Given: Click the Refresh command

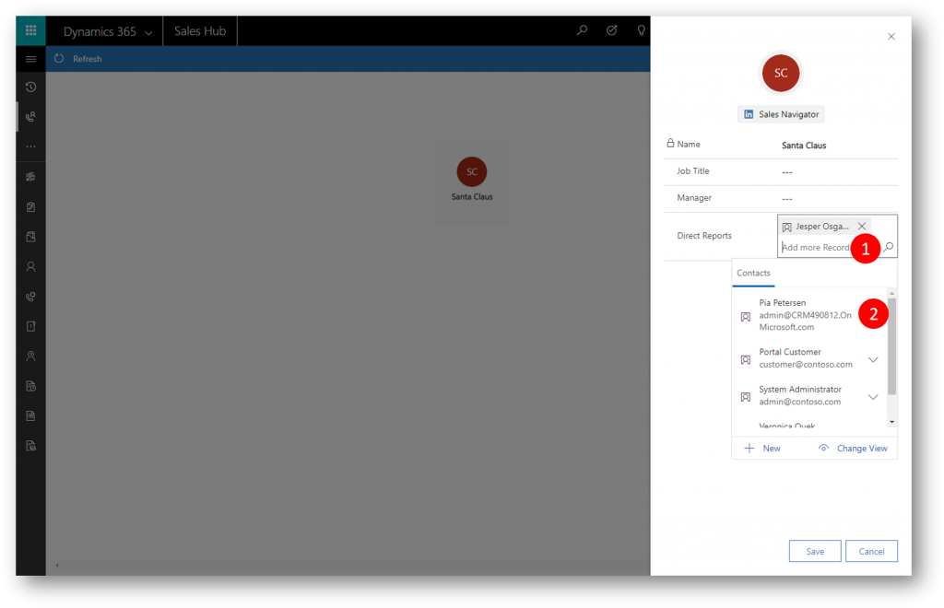Looking at the screenshot, I should click(x=78, y=59).
